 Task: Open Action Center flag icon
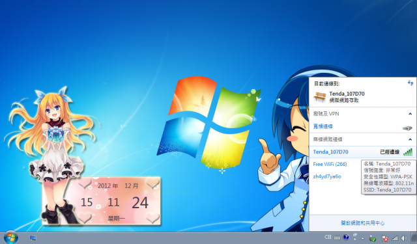coord(384,238)
